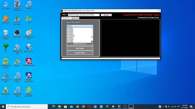This screenshot has height=109, width=195.
Task: Click the model list scroll-down arrow
Action: point(92,42)
